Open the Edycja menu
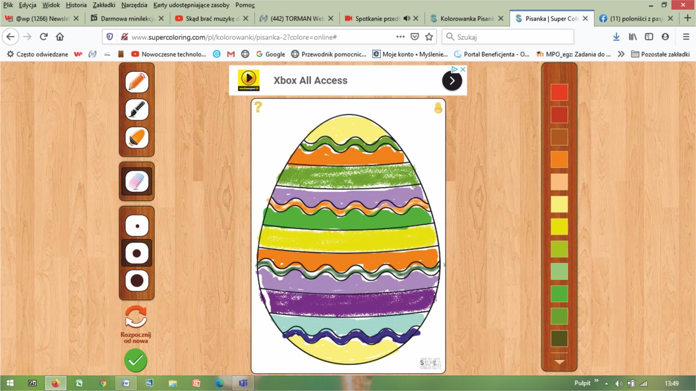This screenshot has width=696, height=391. pos(28,5)
